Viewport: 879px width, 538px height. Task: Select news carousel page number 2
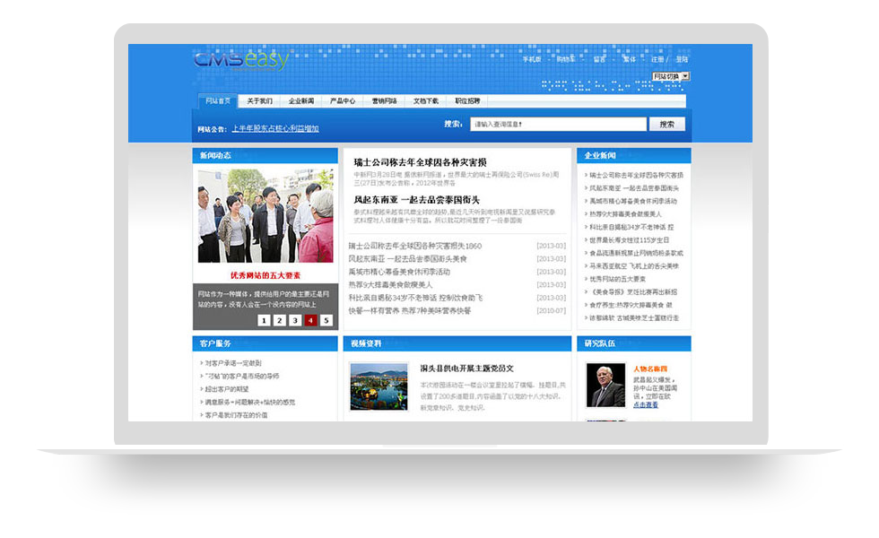pyautogui.click(x=280, y=320)
